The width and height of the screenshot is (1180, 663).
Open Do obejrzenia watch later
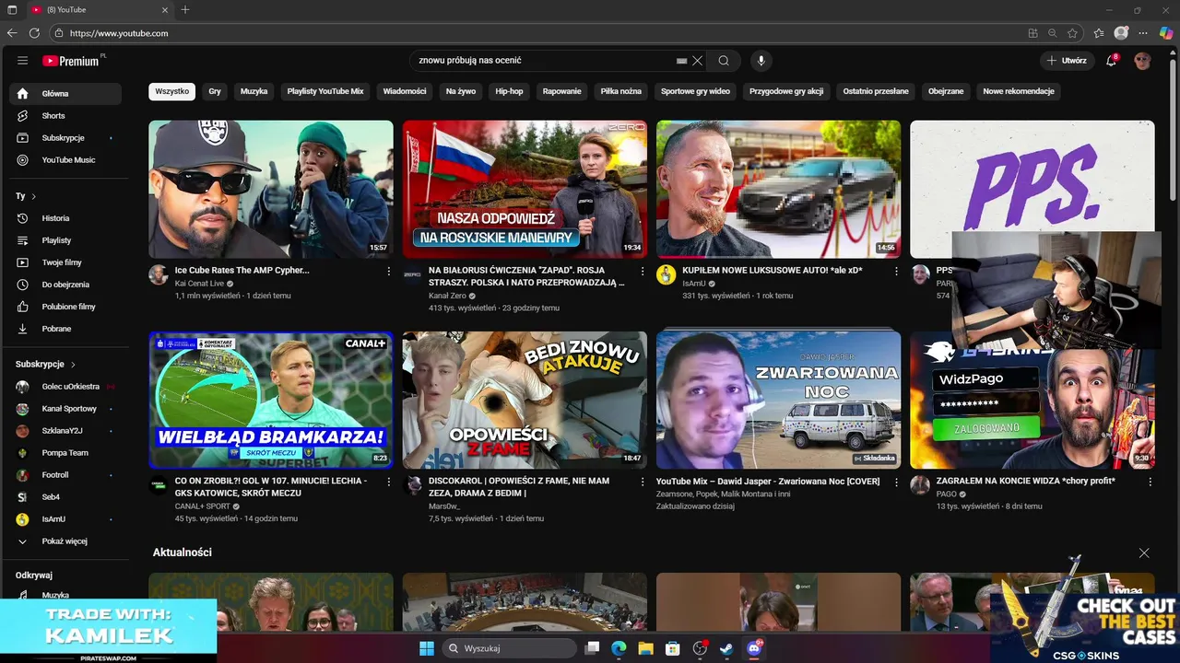pyautogui.click(x=65, y=285)
